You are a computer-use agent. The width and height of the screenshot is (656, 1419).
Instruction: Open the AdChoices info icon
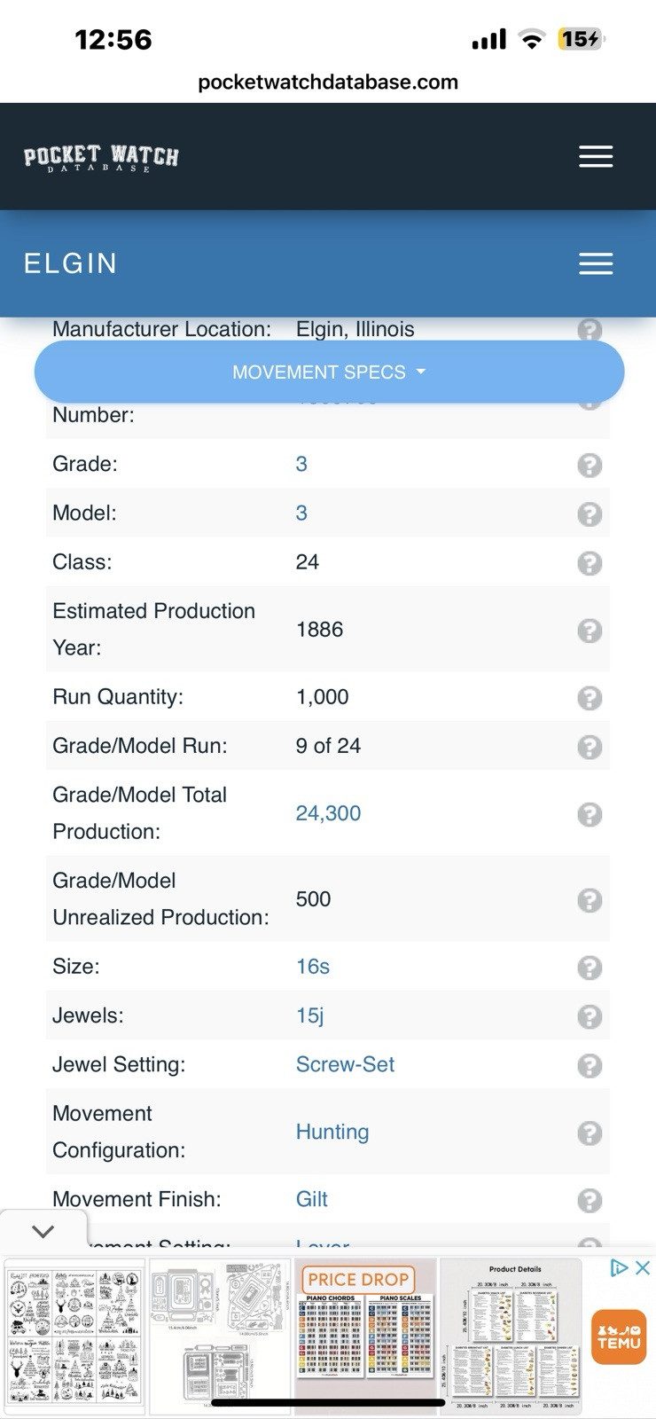620,1268
